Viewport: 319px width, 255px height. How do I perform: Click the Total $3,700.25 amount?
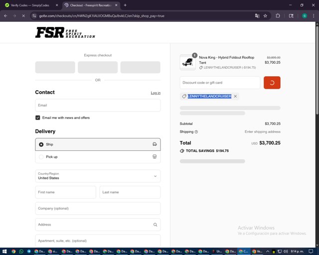[x=270, y=143]
